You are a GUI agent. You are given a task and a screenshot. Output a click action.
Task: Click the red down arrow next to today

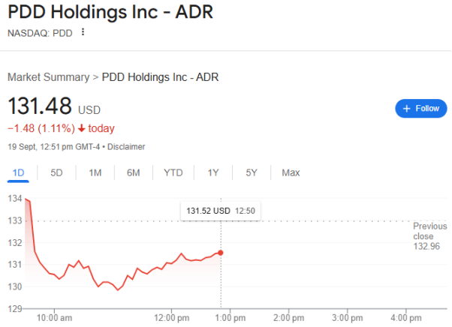click(x=81, y=128)
